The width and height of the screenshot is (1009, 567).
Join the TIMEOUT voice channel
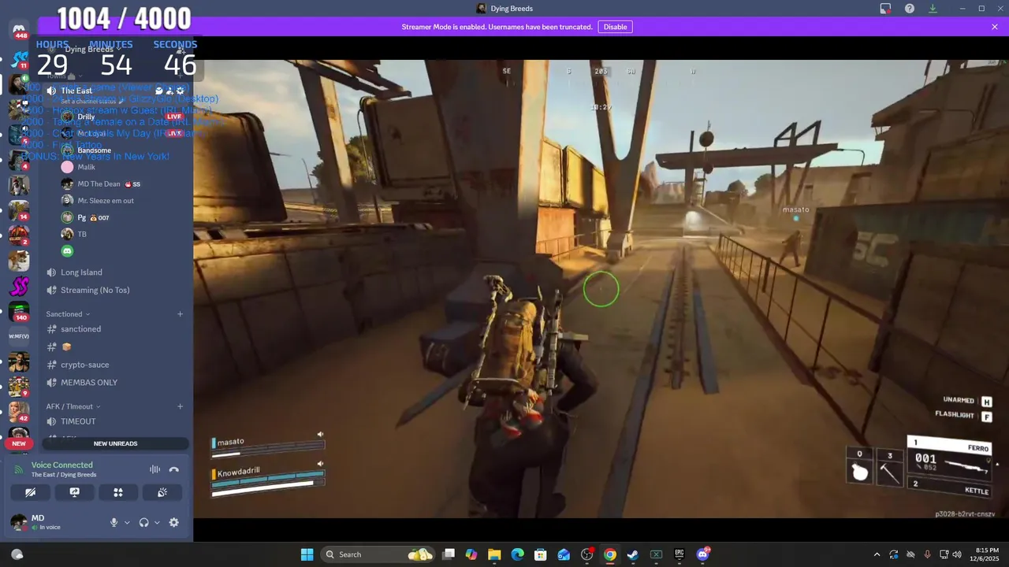click(78, 421)
